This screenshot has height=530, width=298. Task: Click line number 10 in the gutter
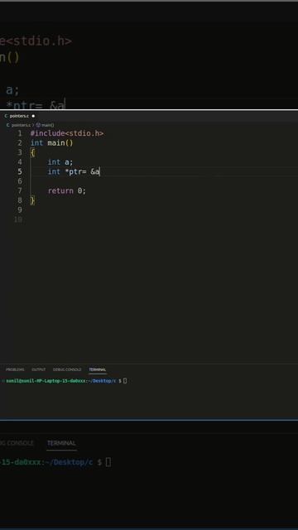coord(18,219)
